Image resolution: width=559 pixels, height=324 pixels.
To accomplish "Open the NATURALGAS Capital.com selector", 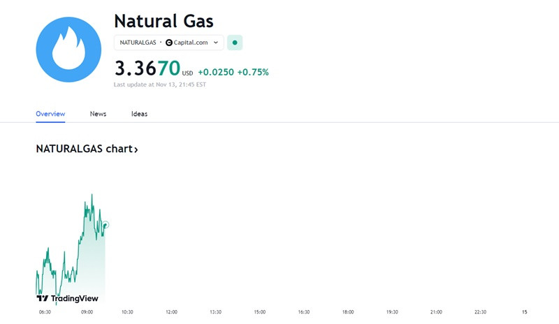I will pos(169,43).
